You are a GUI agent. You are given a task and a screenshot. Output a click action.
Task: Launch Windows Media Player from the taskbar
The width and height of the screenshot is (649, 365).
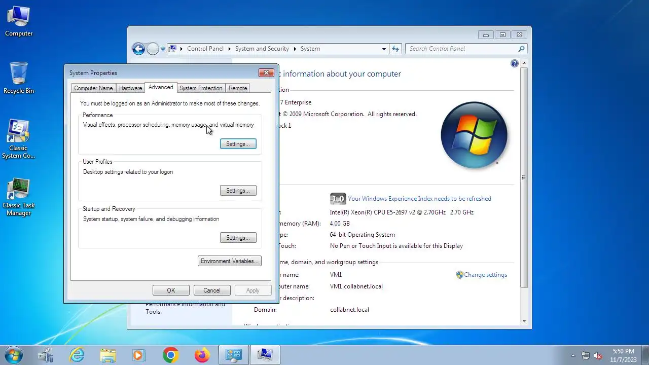tap(139, 355)
